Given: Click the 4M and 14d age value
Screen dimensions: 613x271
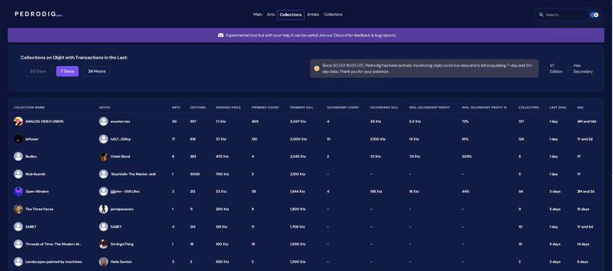Looking at the screenshot, I should click(x=586, y=121).
